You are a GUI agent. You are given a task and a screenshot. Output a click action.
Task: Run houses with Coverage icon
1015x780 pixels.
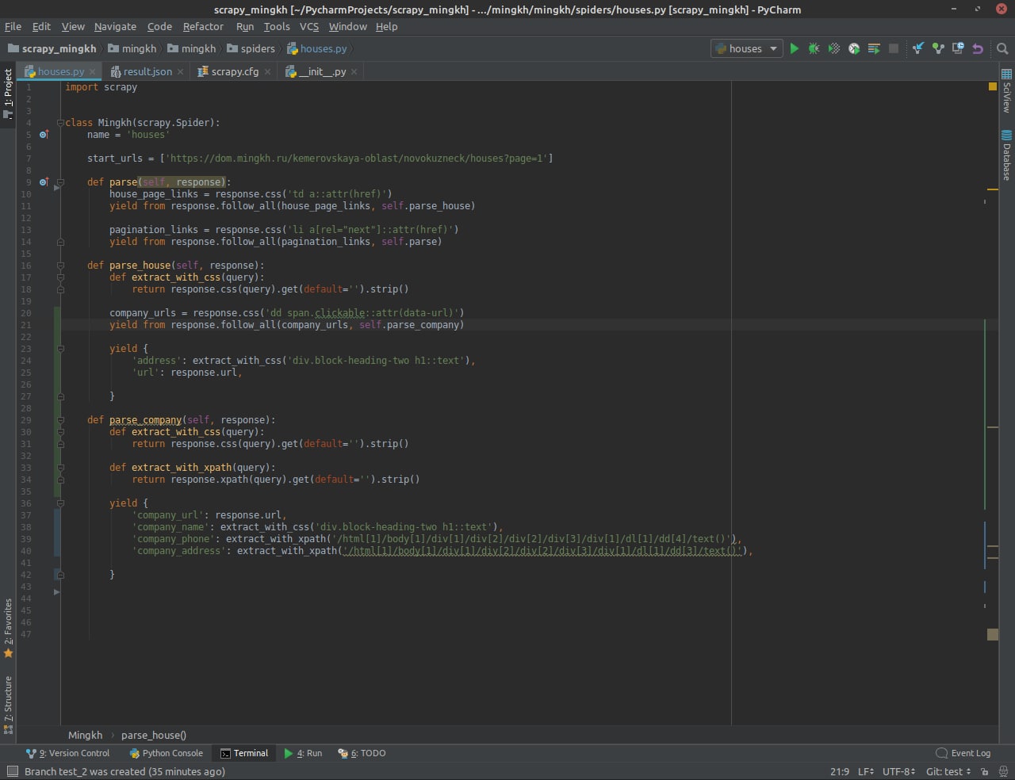click(833, 48)
